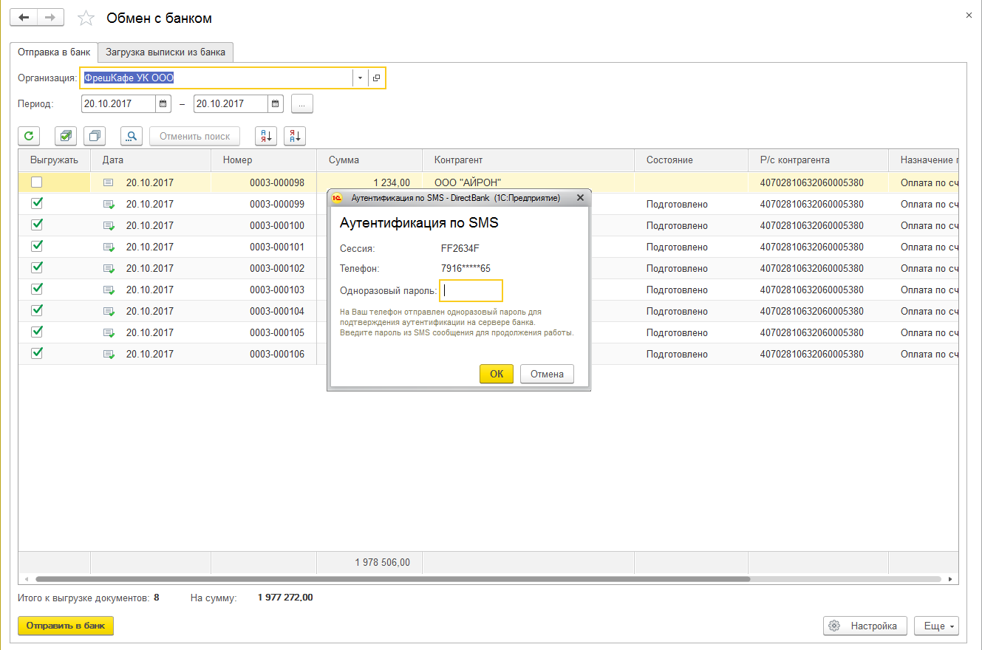Switch to Отправка в банк tab

[55, 52]
